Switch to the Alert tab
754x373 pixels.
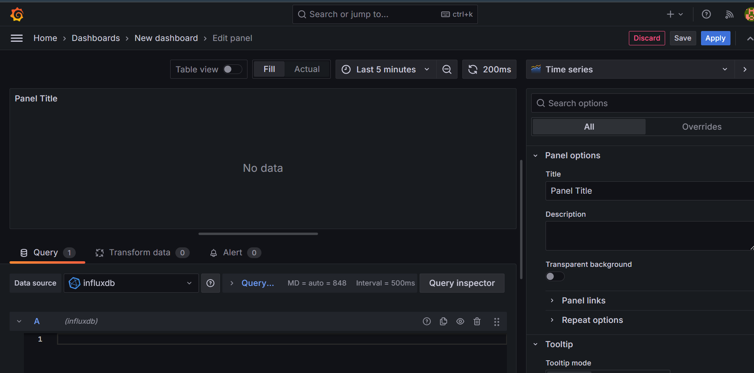pyautogui.click(x=235, y=253)
